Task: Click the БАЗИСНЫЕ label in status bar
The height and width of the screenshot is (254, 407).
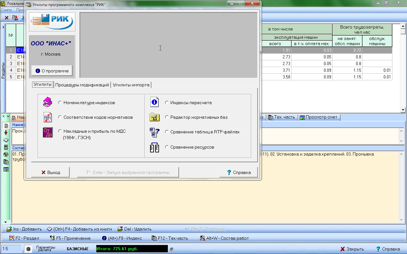Action: click(78, 249)
